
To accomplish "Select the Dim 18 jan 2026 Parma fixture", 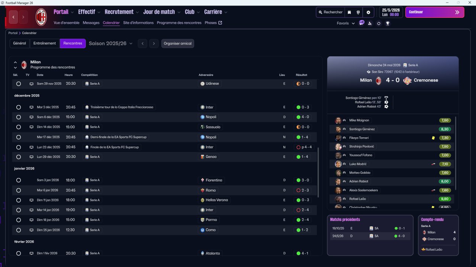I will click(19, 220).
